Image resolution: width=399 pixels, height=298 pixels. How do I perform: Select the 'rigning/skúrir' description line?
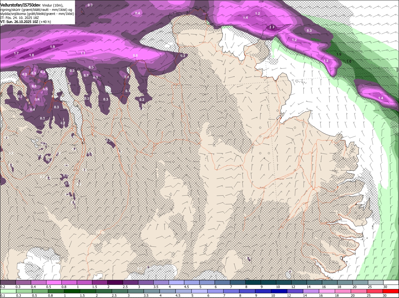click(x=37, y=9)
